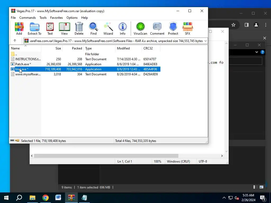Open the File menu
271x203 pixels.
13,18
